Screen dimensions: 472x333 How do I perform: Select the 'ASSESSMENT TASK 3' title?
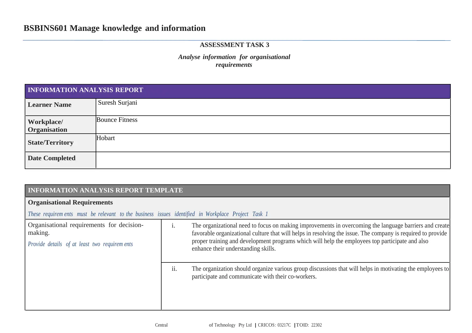(234, 45)
